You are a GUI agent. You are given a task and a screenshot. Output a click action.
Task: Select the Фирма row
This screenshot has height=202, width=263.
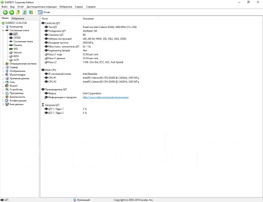[x=73, y=93]
